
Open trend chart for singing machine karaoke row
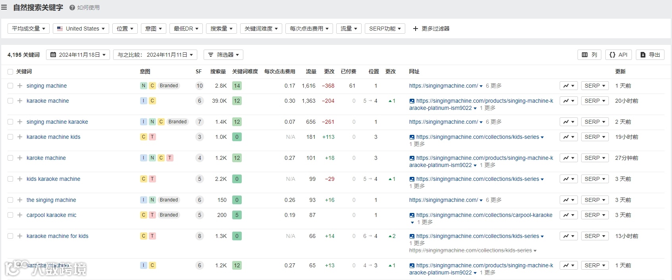[x=568, y=122]
